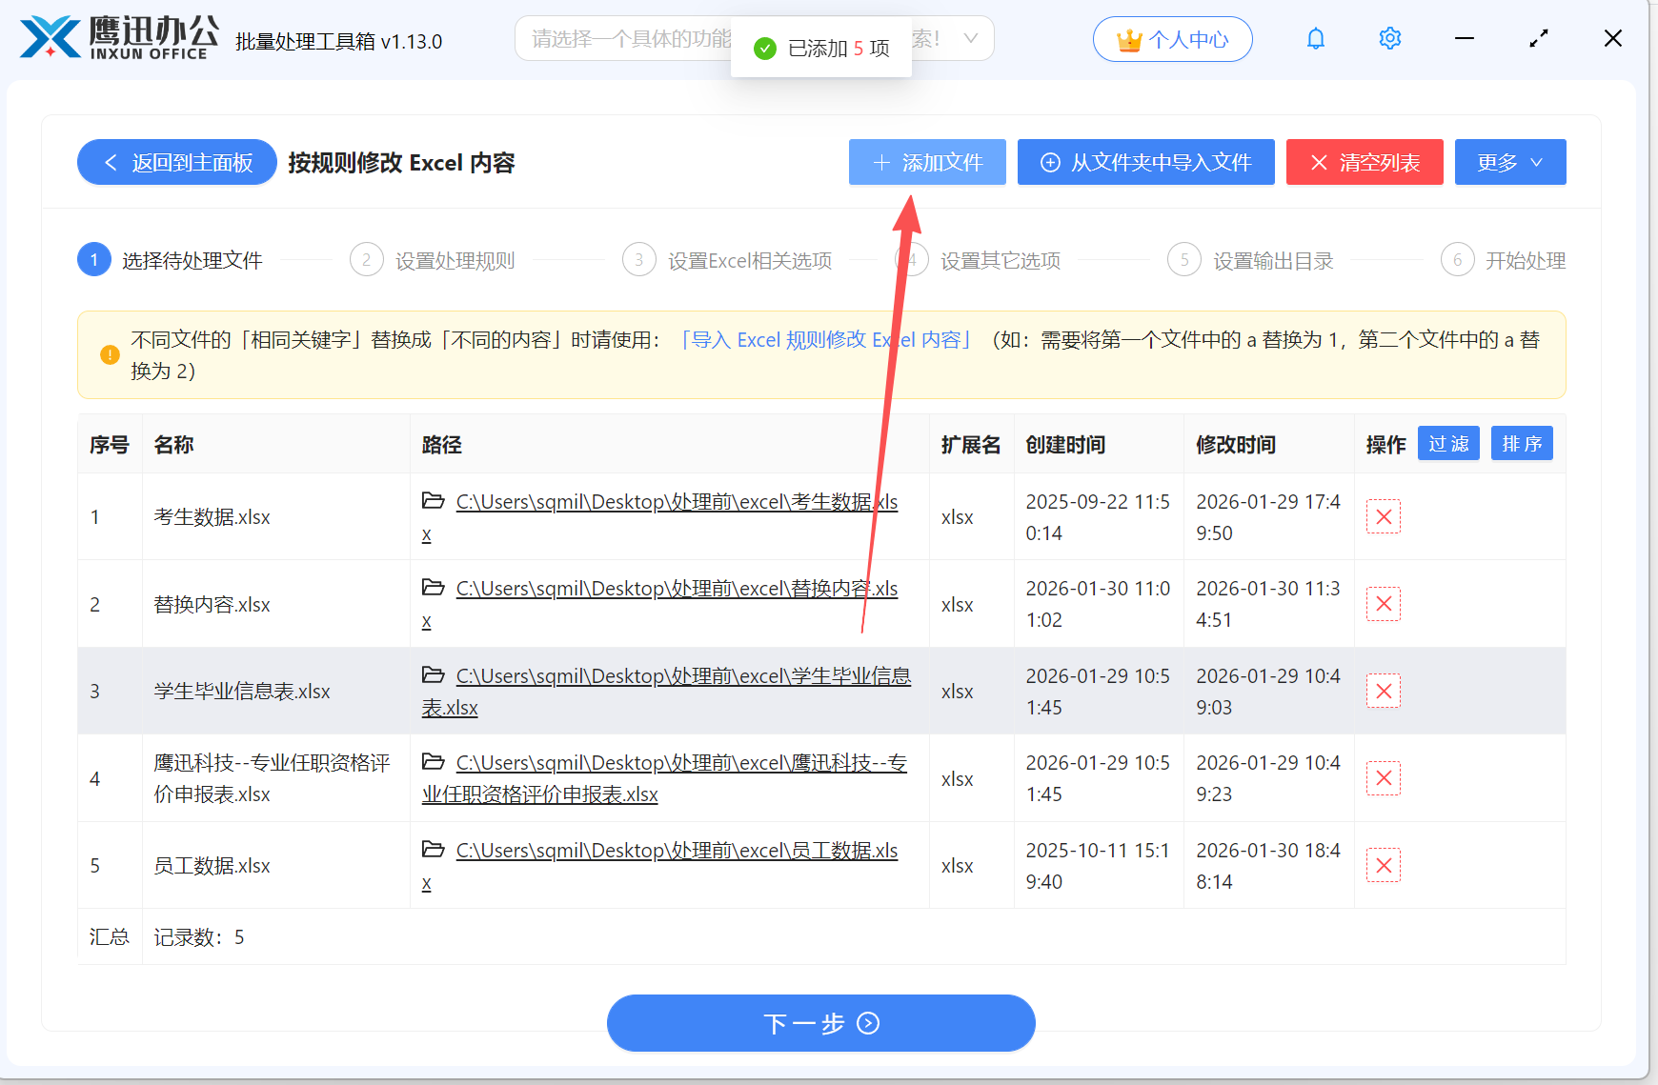Expand the 更多 dropdown
The width and height of the screenshot is (1658, 1085).
click(x=1509, y=162)
